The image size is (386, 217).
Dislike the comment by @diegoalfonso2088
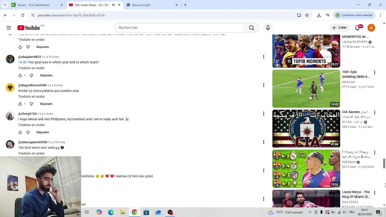point(31,104)
